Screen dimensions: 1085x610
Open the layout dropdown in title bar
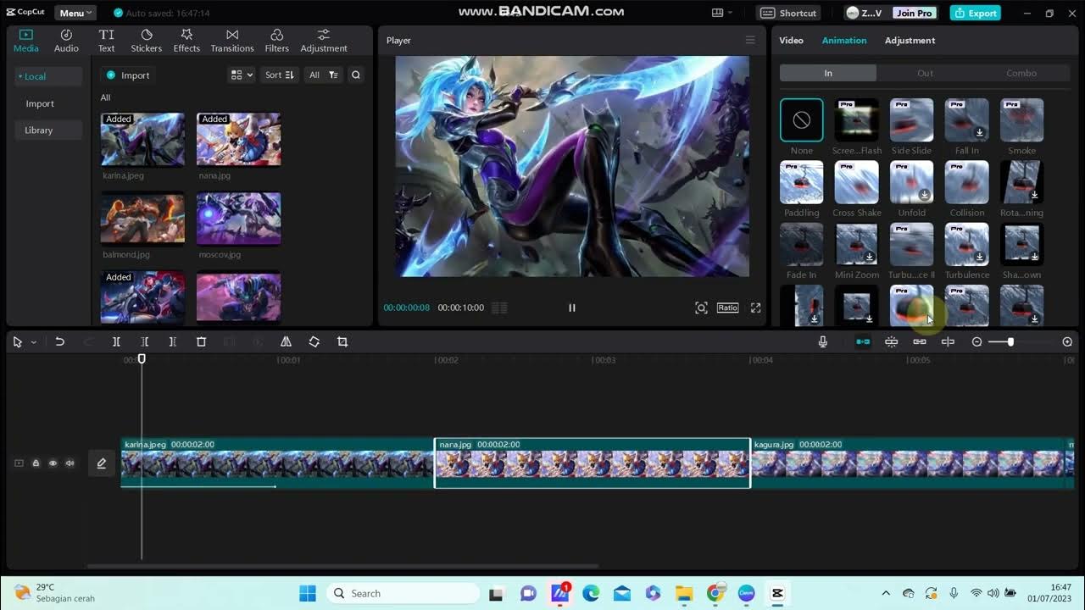point(722,13)
